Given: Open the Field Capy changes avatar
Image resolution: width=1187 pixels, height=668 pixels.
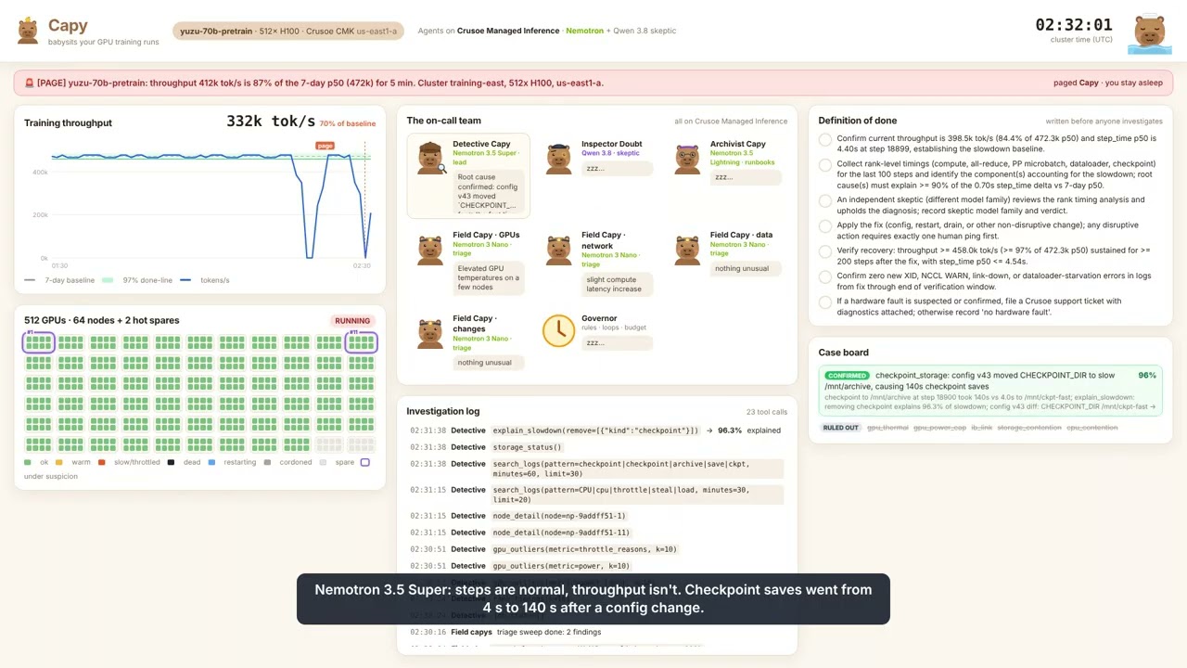Looking at the screenshot, I should click(x=430, y=333).
